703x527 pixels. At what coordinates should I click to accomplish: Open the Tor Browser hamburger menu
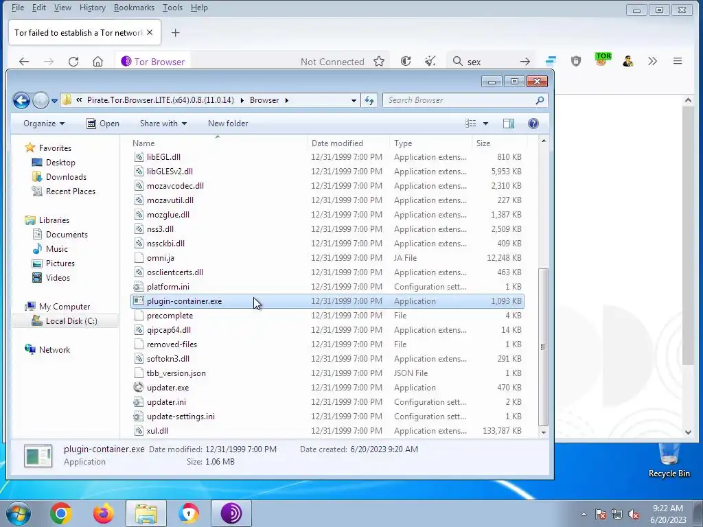pos(678,61)
